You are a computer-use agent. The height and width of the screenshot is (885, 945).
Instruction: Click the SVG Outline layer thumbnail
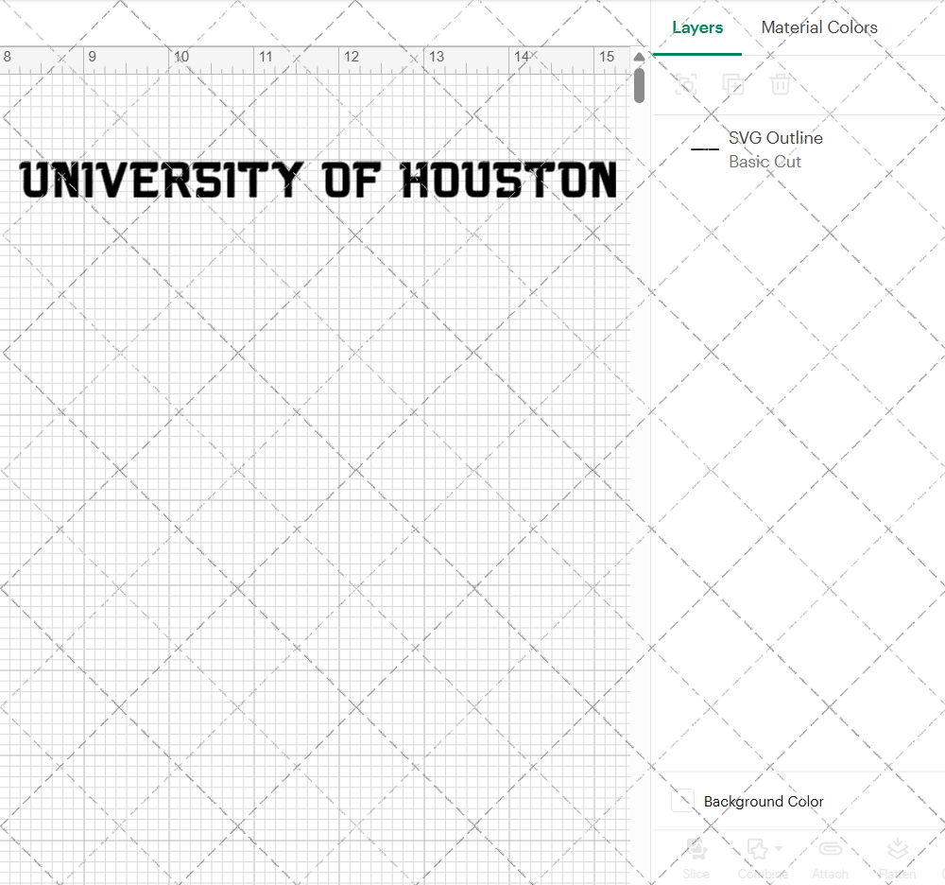click(x=705, y=148)
